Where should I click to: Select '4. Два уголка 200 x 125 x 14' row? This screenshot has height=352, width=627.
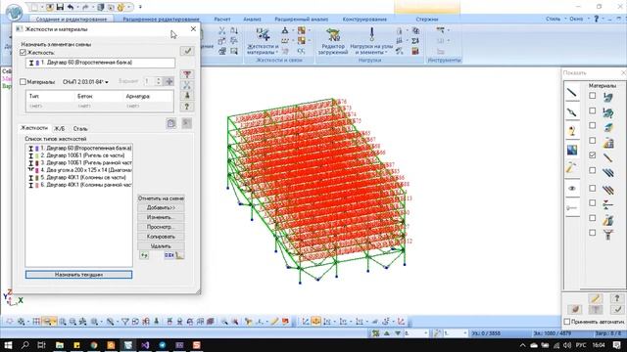tap(79, 170)
